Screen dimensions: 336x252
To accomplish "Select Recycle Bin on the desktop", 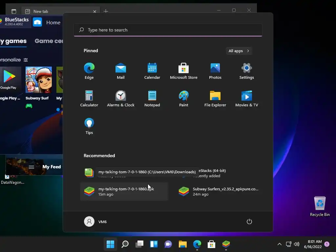I will click(320, 206).
